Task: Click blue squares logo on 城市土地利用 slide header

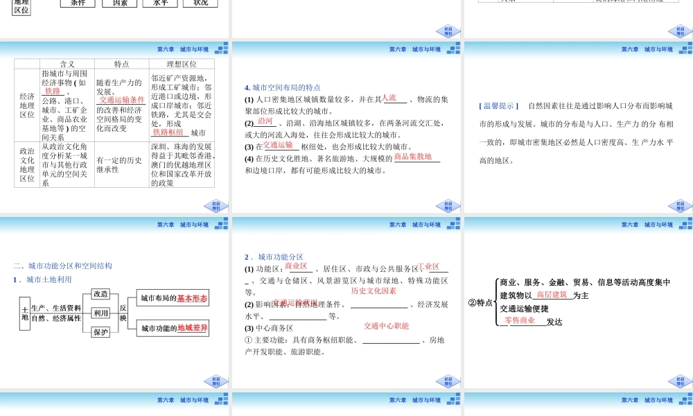Action: point(222,224)
